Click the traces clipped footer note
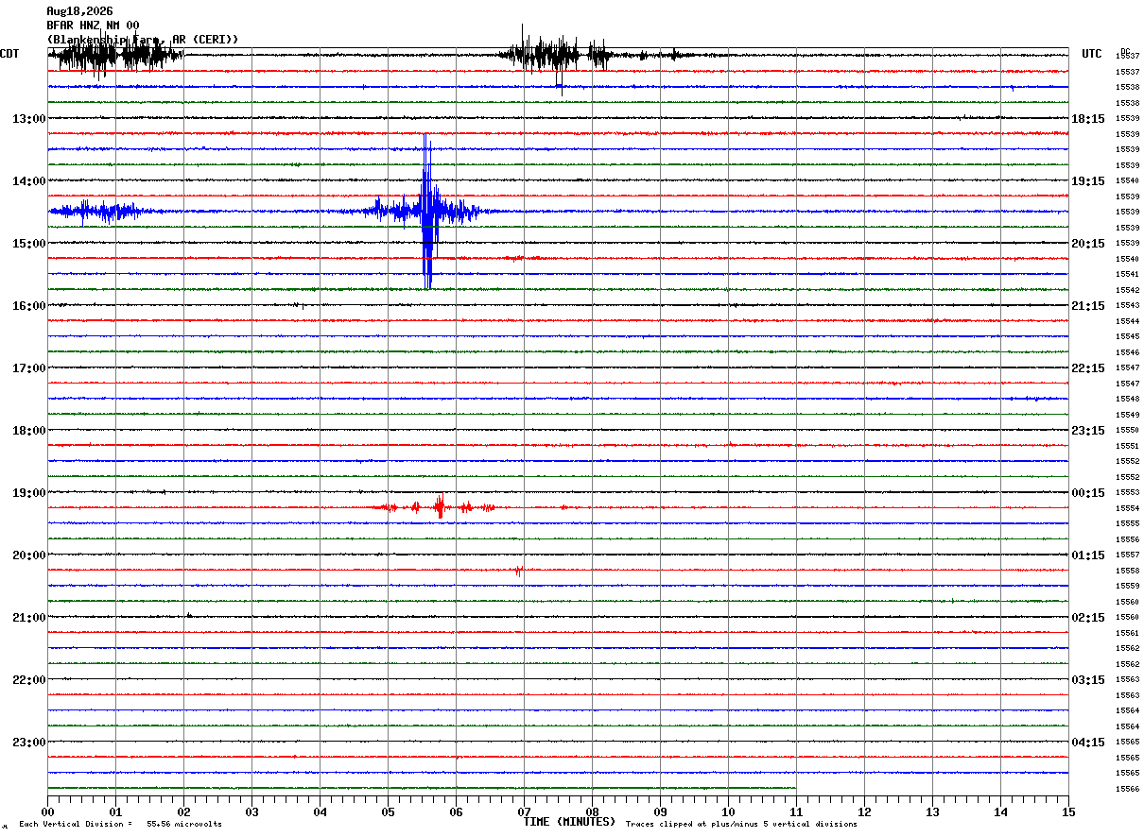The image size is (1144, 837). click(741, 825)
